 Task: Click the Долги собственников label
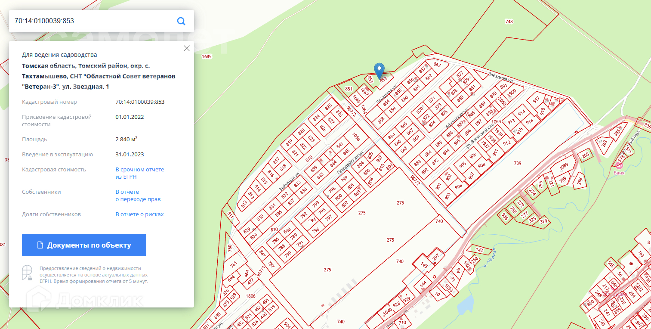click(52, 214)
